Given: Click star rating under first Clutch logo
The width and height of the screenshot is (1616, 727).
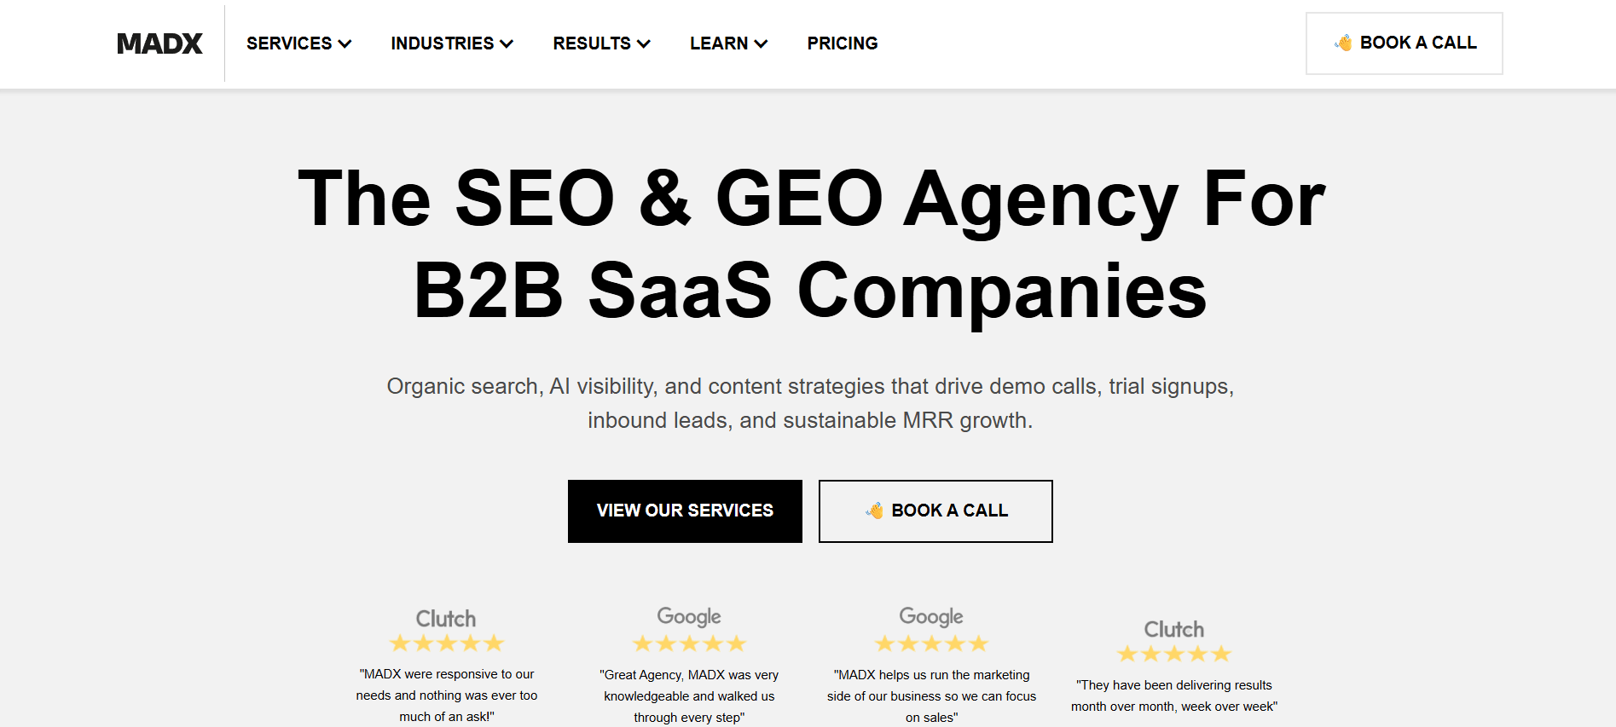Looking at the screenshot, I should (x=446, y=643).
